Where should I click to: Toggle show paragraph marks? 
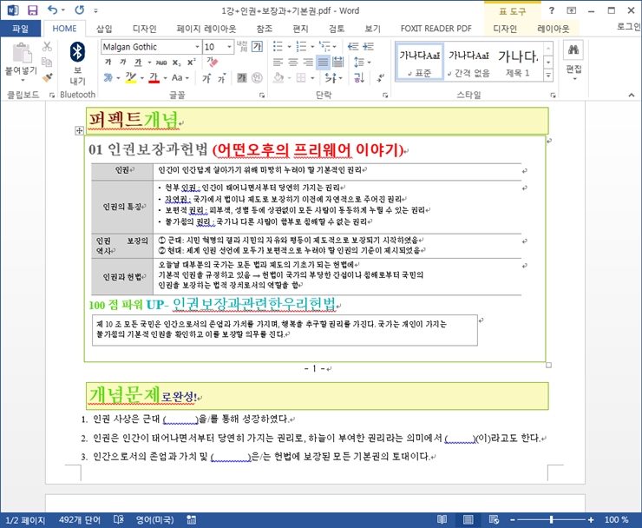click(x=380, y=77)
